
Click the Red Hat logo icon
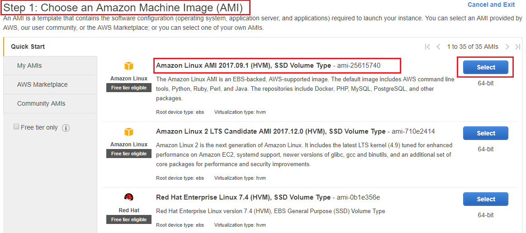point(129,198)
